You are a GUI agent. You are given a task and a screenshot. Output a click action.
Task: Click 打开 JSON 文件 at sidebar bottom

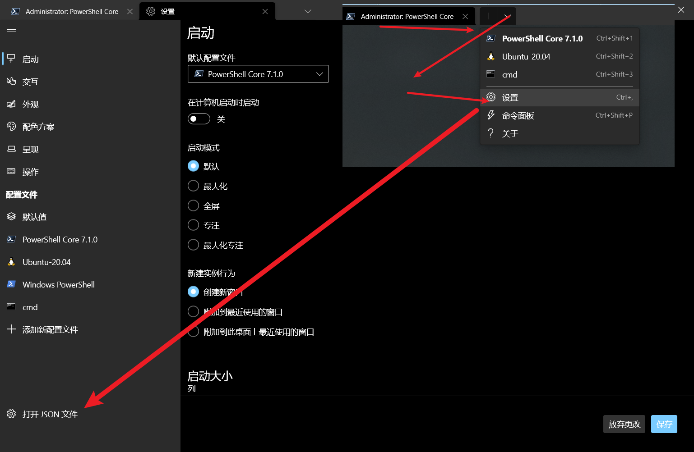click(90, 414)
